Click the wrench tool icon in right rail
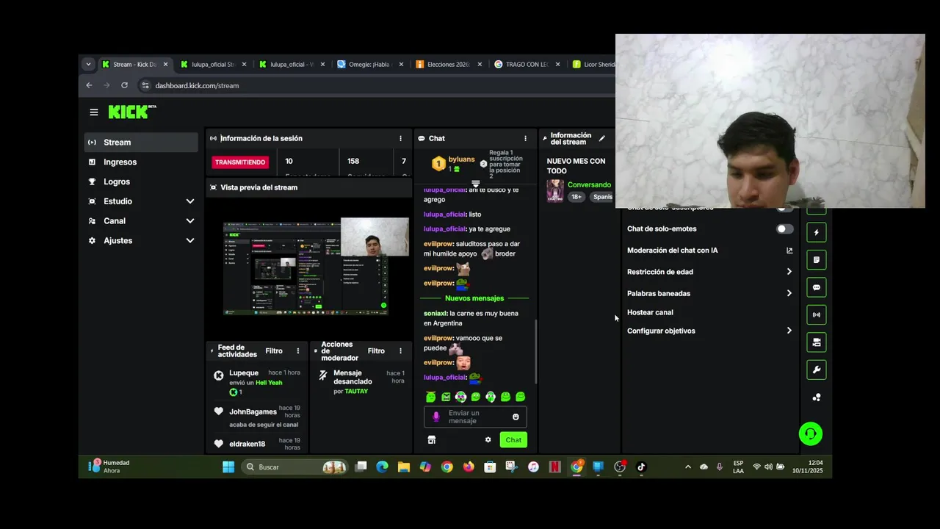 tap(817, 370)
